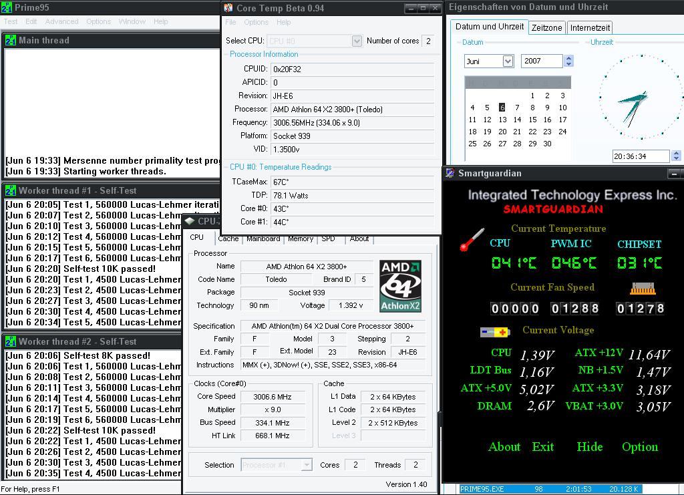
Task: Open the Help menu in Core Temp
Action: coord(283,22)
